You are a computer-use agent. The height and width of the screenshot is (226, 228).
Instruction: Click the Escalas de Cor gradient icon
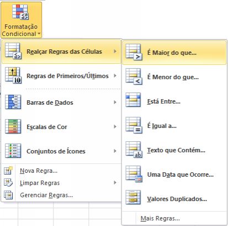pos(13,126)
